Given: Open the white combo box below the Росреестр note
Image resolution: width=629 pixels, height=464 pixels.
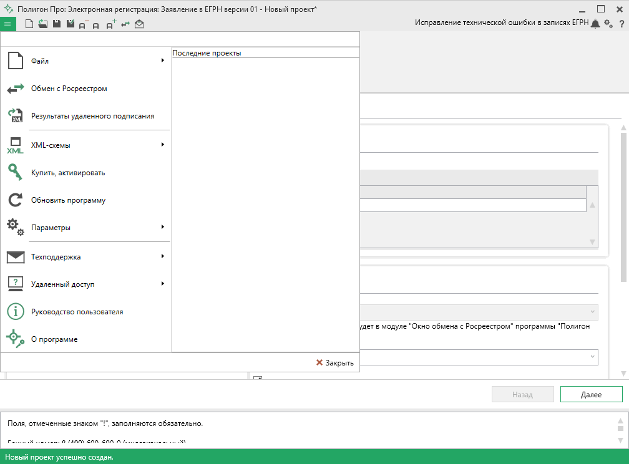Looking at the screenshot, I should (479, 357).
